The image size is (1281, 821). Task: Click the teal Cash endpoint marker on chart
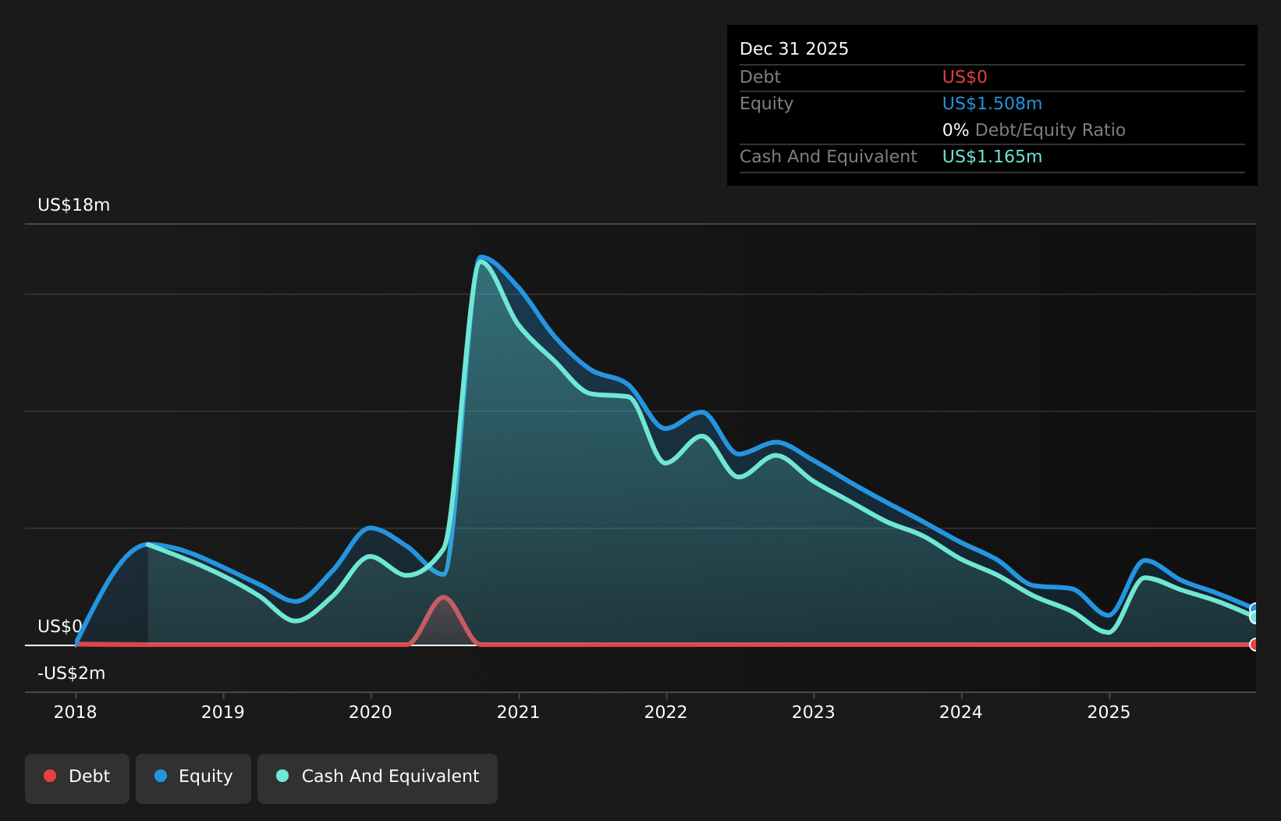(1254, 618)
